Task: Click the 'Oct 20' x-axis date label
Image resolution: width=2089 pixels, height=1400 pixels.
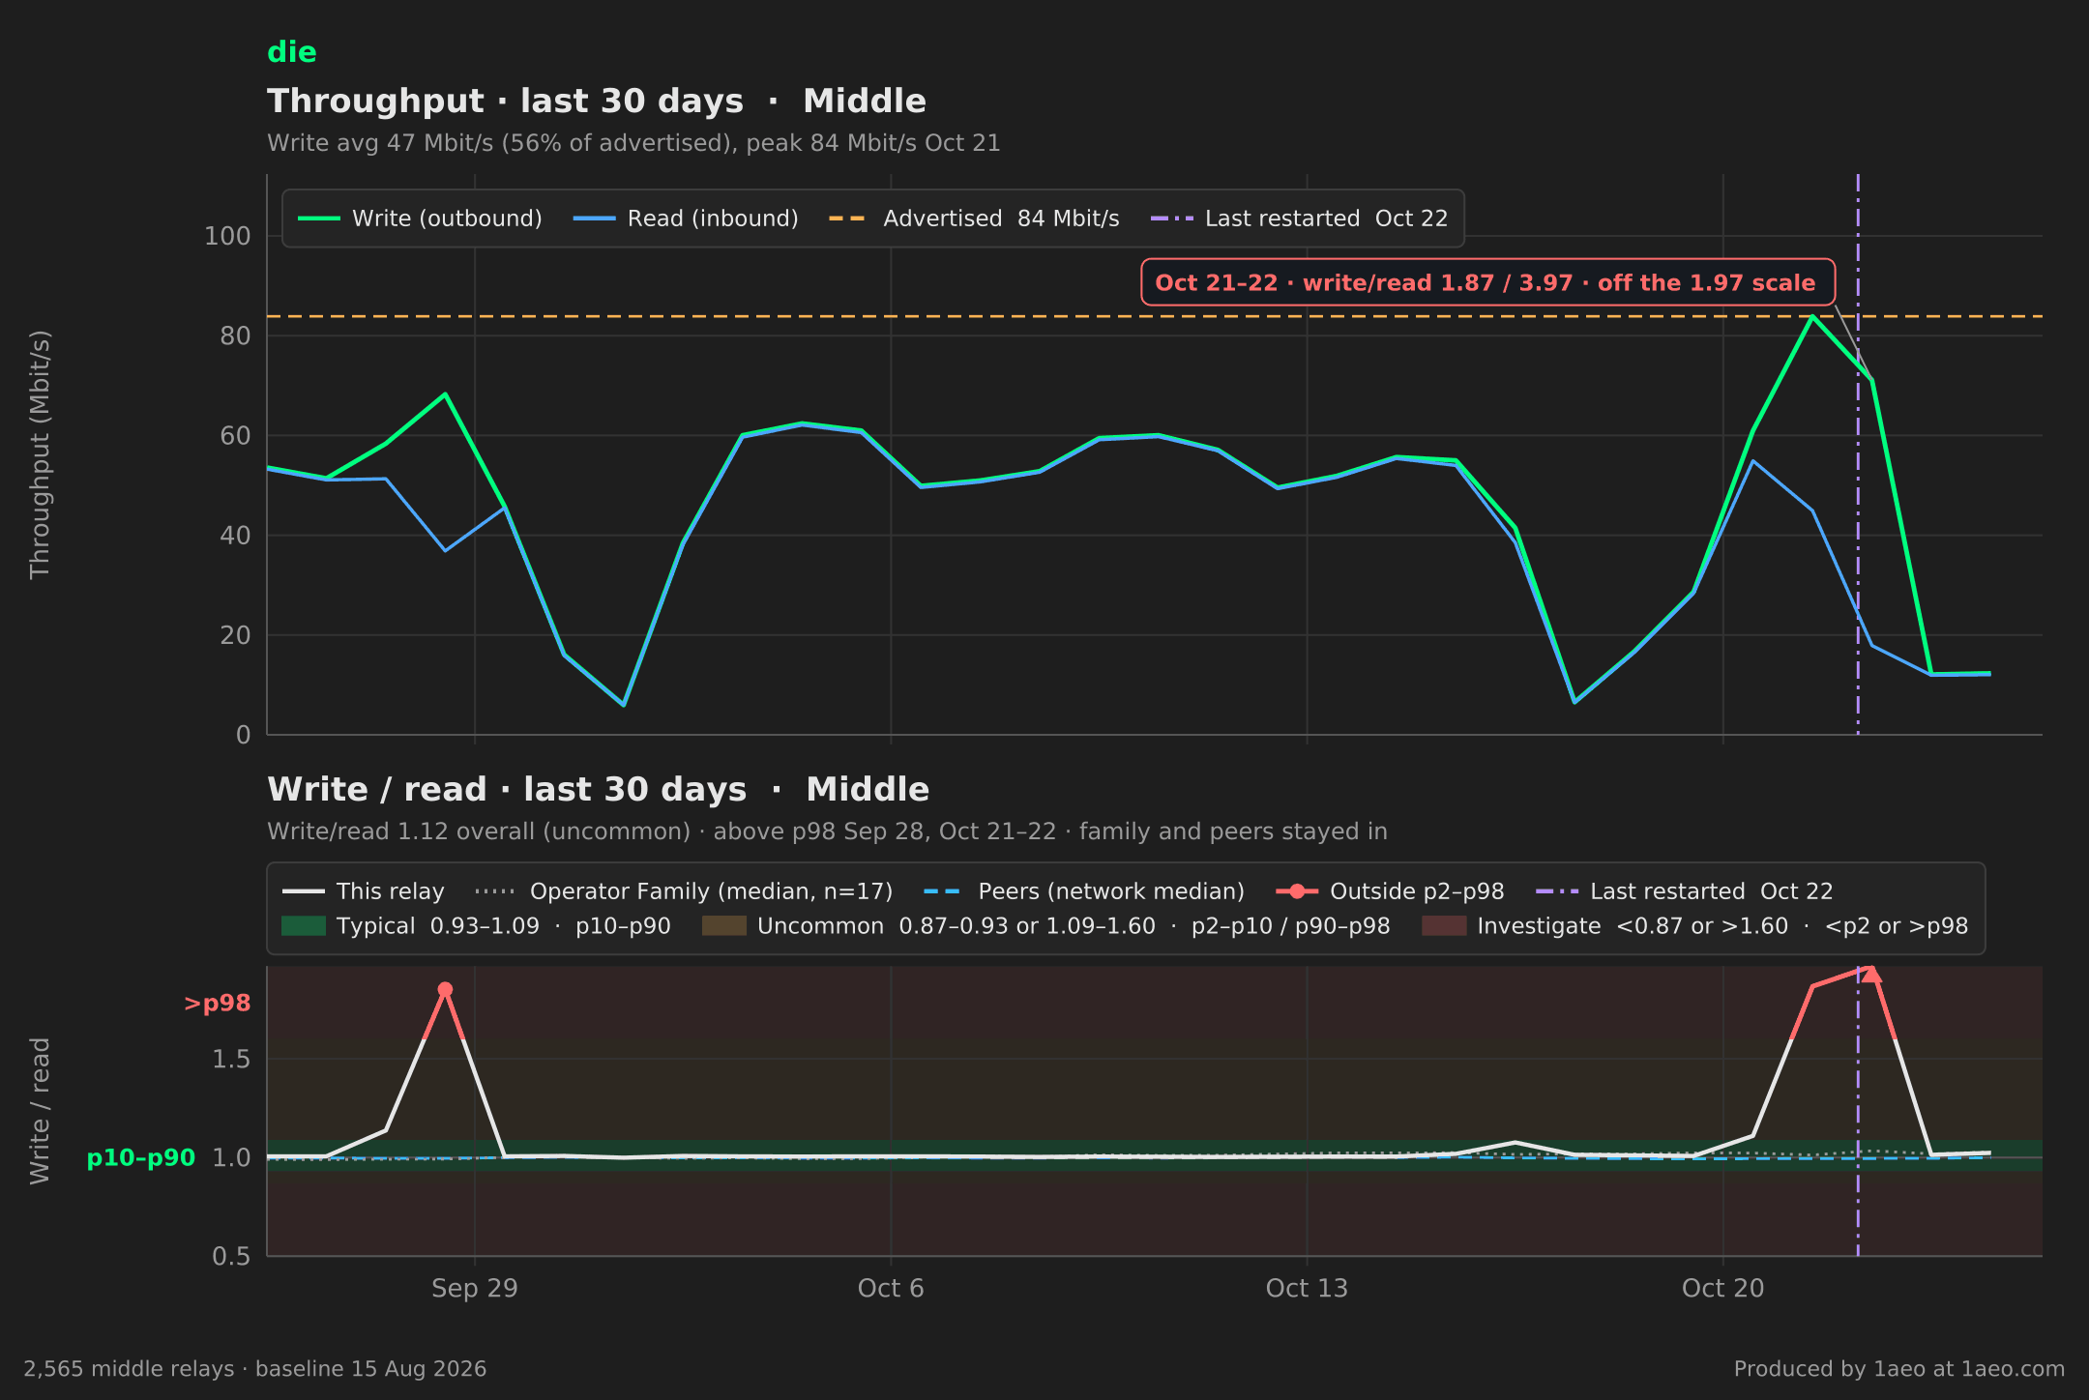Action: tap(1722, 1289)
